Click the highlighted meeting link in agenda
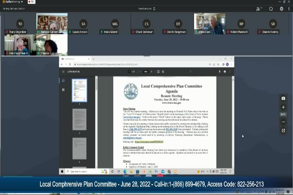 point(149,142)
